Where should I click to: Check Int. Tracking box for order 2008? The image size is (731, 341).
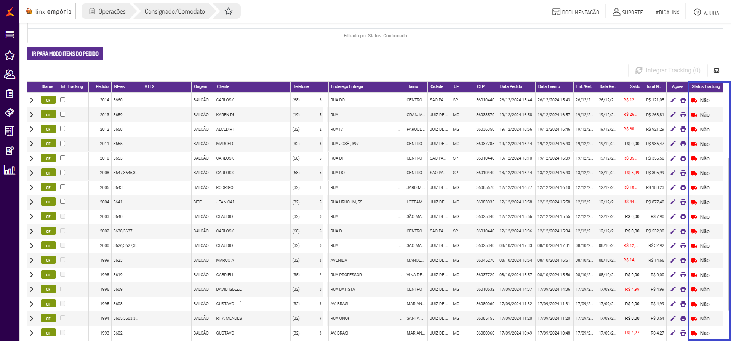[x=63, y=173]
